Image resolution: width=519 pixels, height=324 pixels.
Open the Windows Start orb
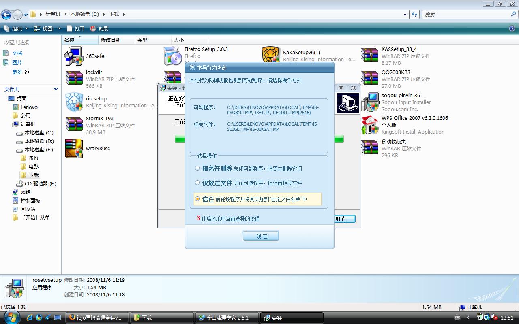click(11, 318)
